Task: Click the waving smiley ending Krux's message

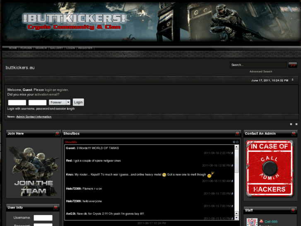Action: (x=211, y=175)
